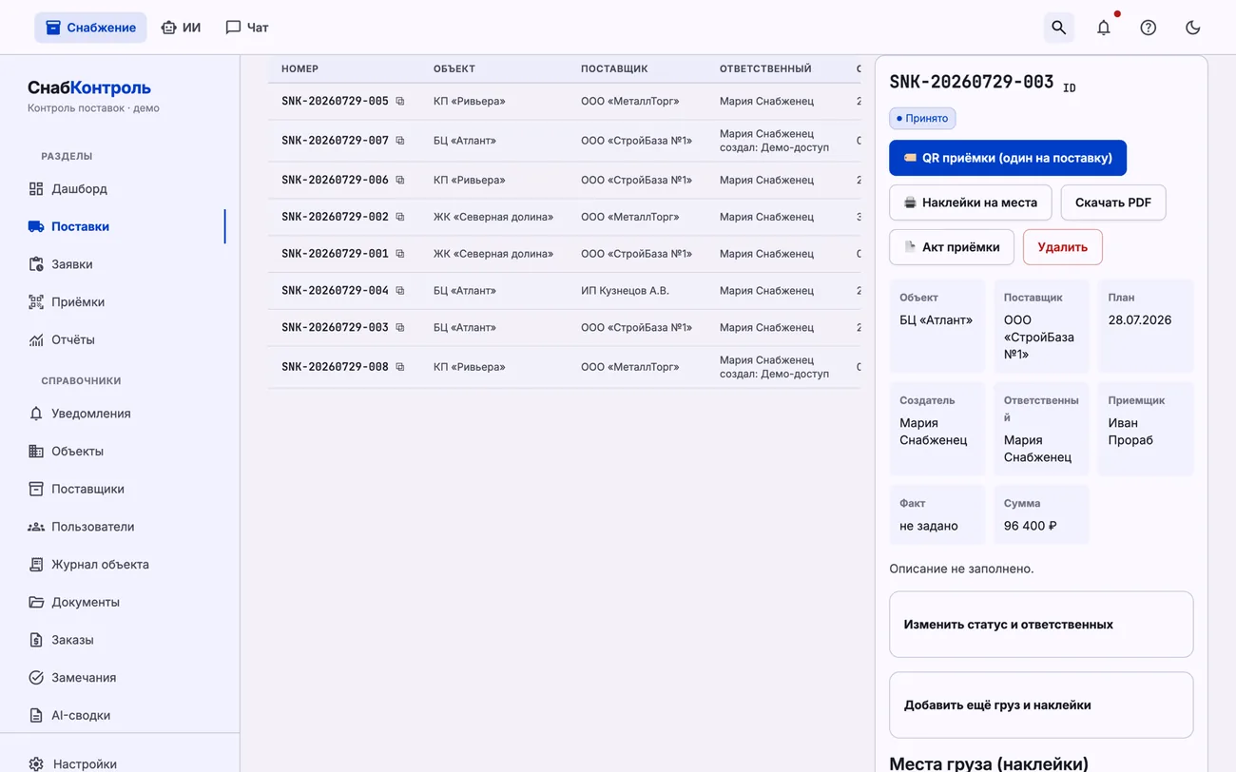1236x772 pixels.
Task: Open Поставки in the sidebar
Action: point(80,226)
